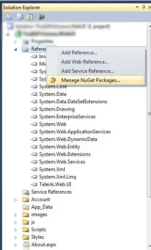The image size is (151, 250).
Task: Select the Telerik.Web.UI reference icon
Action: point(34,184)
